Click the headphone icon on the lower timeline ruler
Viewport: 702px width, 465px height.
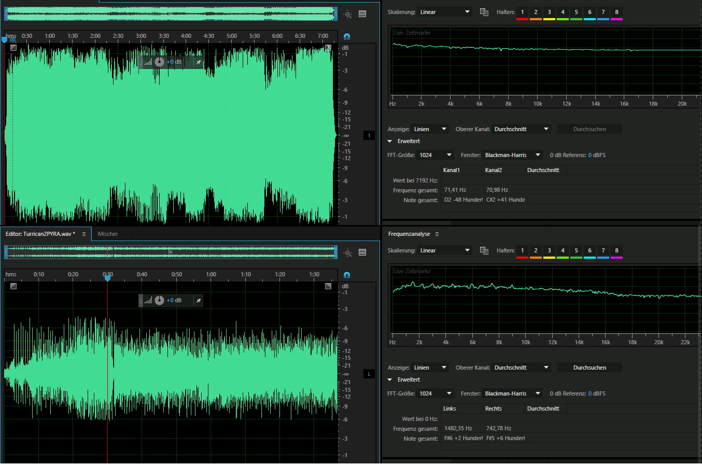click(347, 275)
